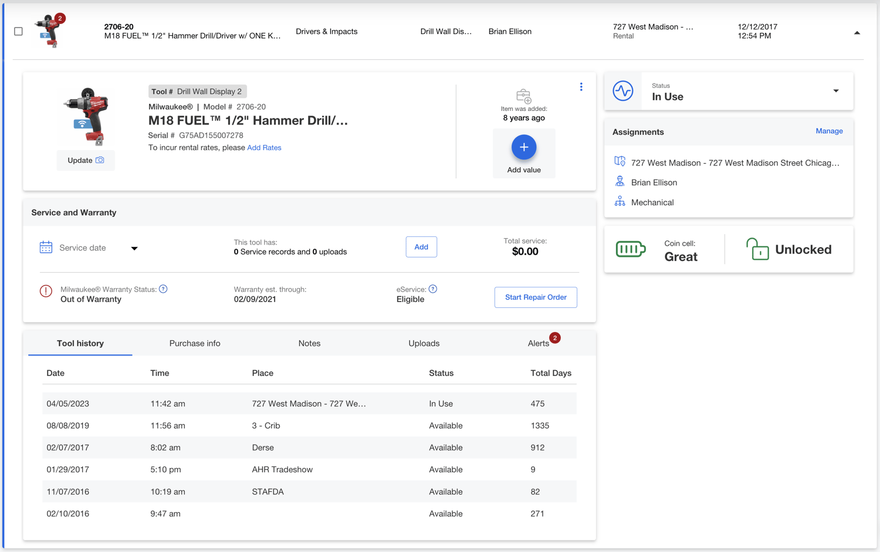Click the Add value plus button
Viewport: 880px width, 552px height.
click(x=523, y=147)
